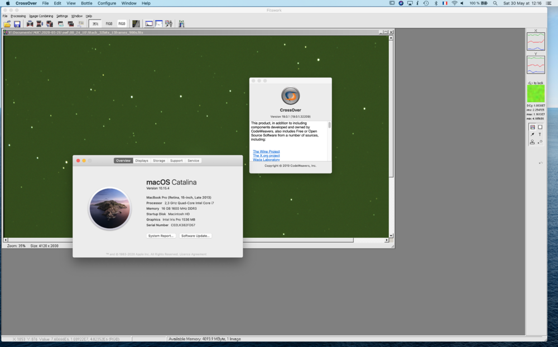This screenshot has width=558, height=347.
Task: Open the CrossOver Configure menu
Action: (x=107, y=3)
